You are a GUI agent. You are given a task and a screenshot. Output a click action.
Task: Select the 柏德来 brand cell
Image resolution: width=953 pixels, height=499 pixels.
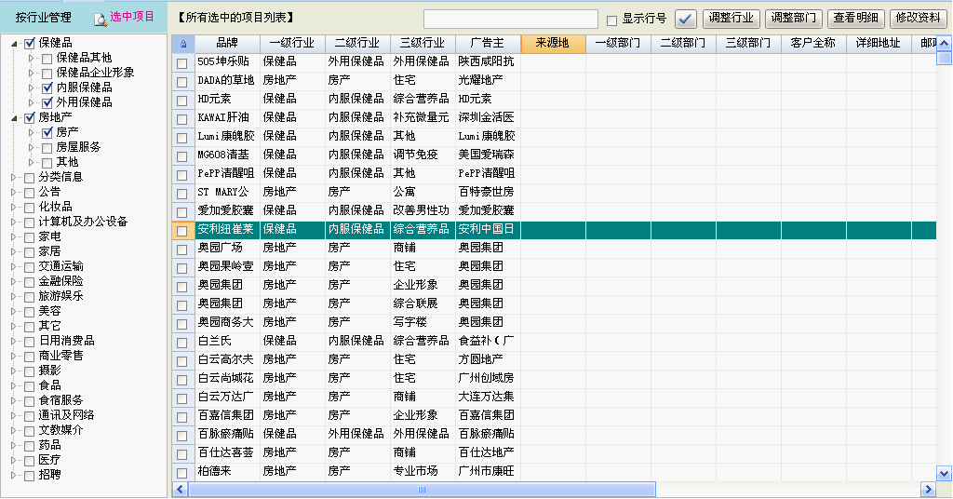click(227, 472)
